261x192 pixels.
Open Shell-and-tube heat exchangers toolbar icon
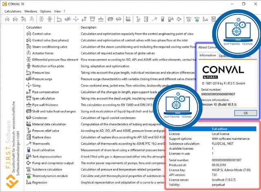tap(110, 19)
